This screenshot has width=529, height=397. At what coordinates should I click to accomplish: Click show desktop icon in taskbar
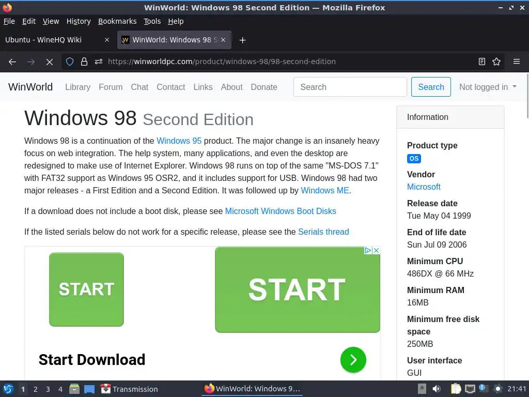pos(89,389)
